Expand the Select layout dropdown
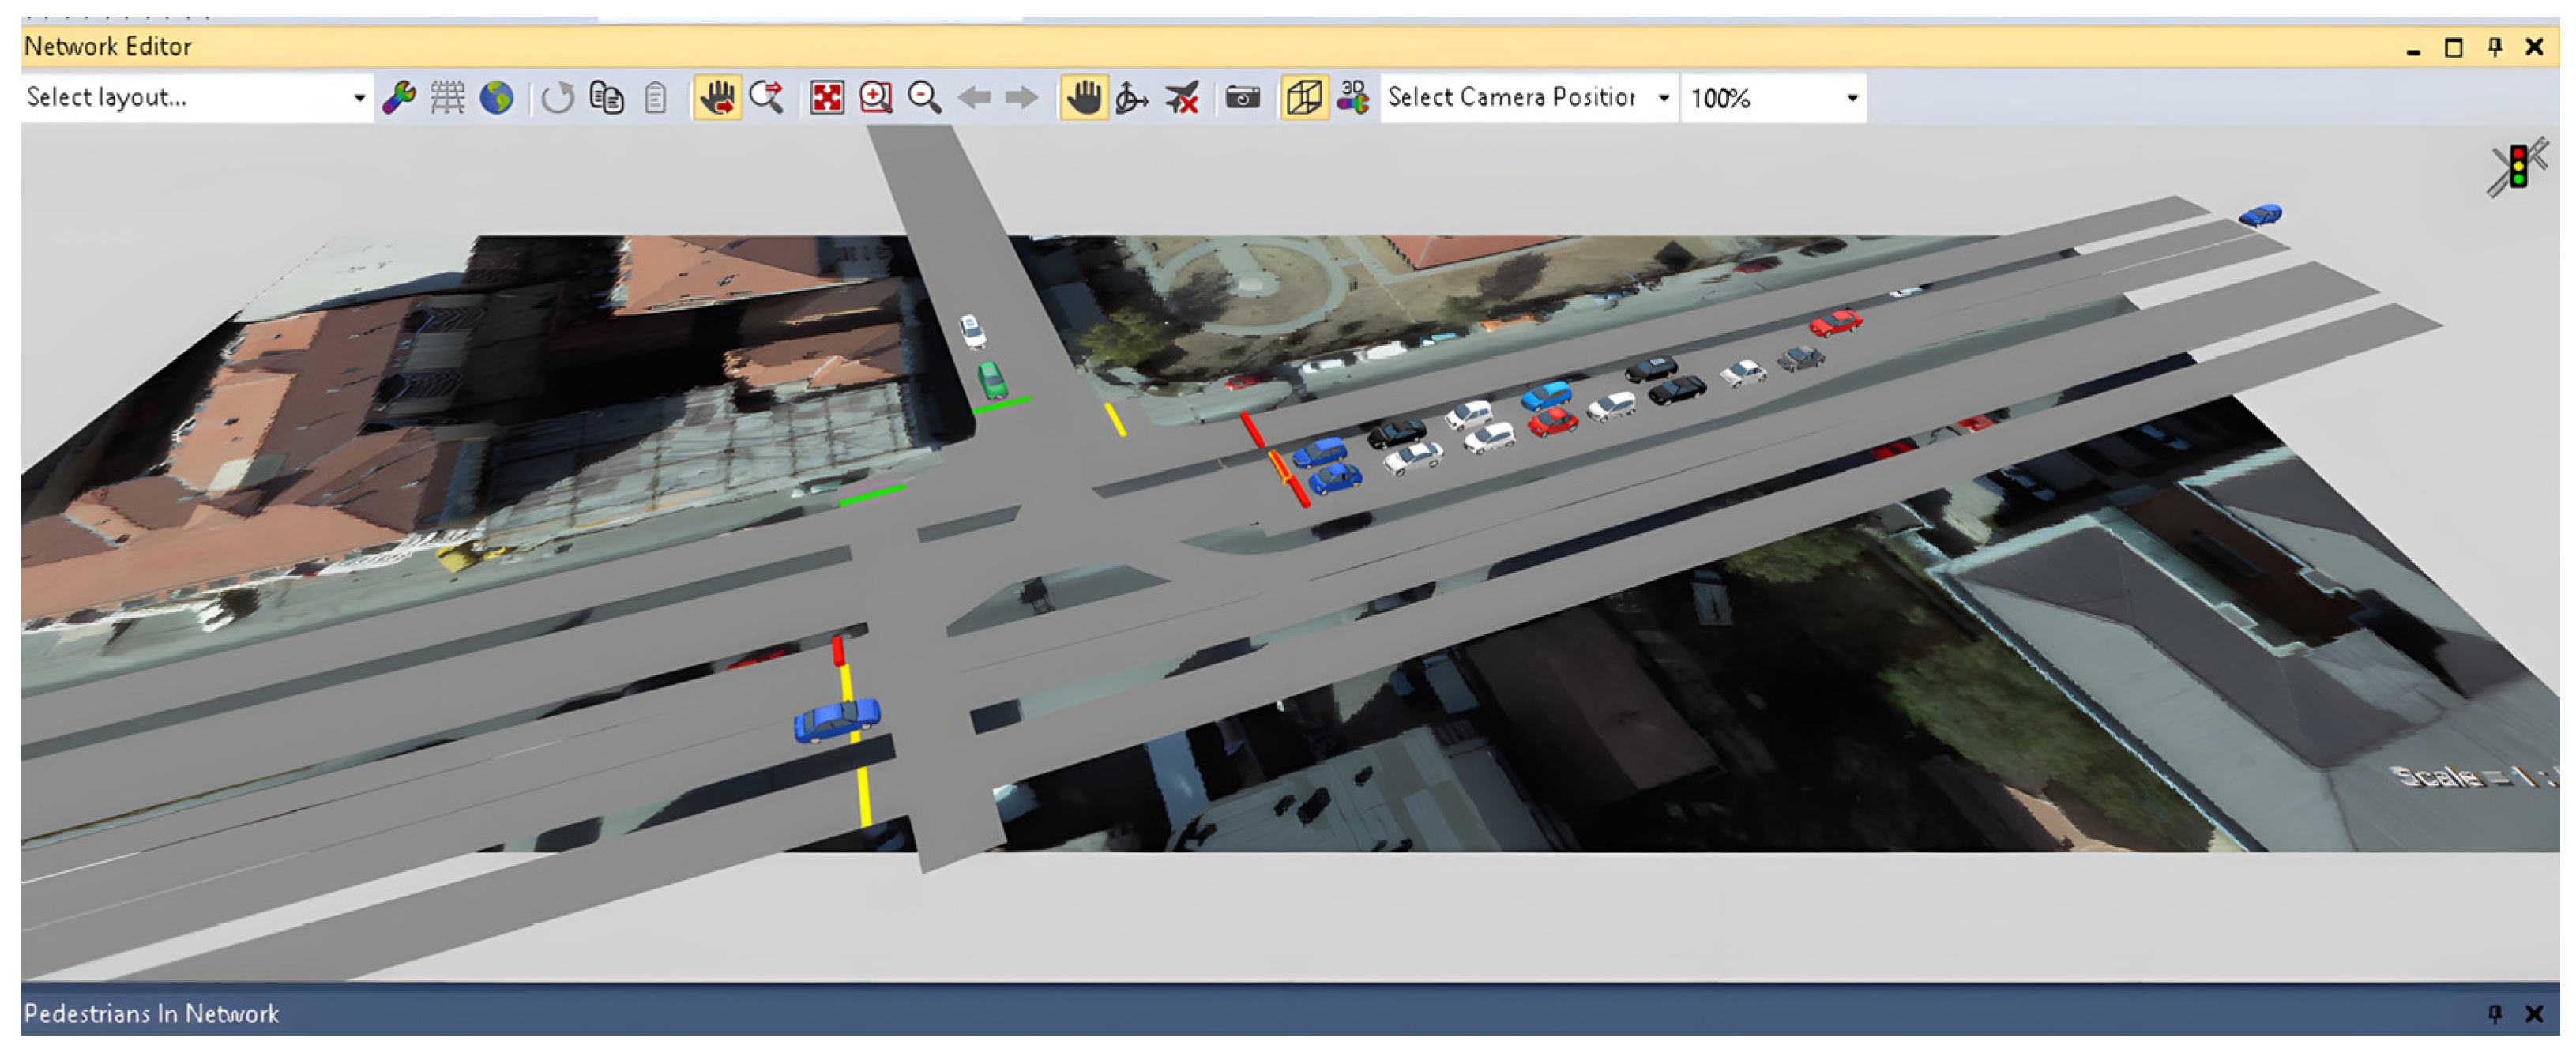This screenshot has height=1049, width=2576. point(197,98)
